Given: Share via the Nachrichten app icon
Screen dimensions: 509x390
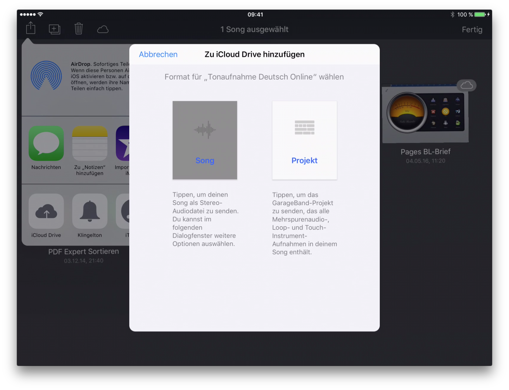Looking at the screenshot, I should tap(46, 143).
